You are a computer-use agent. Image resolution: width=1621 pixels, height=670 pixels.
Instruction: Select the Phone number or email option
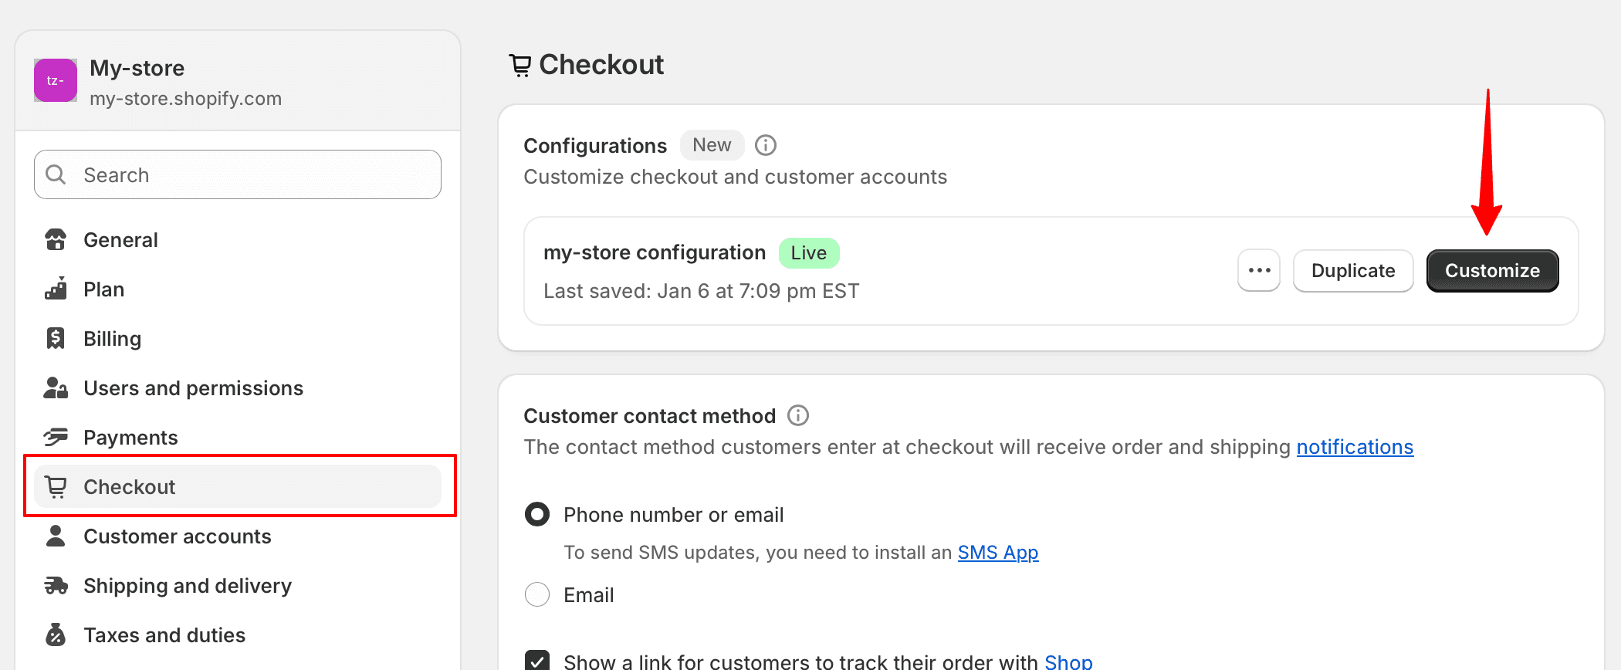(537, 515)
